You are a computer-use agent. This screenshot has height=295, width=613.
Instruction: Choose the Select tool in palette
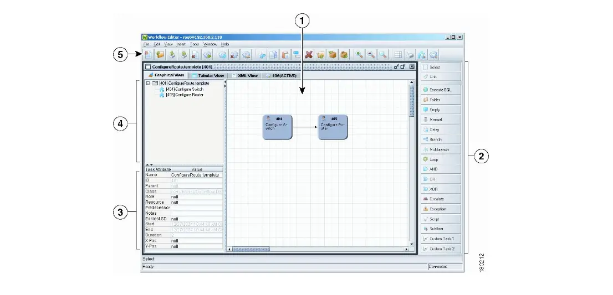tap(441, 67)
